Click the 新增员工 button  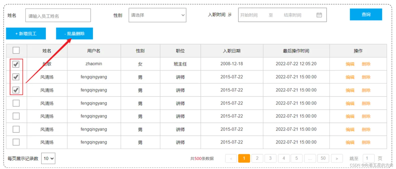point(26,34)
